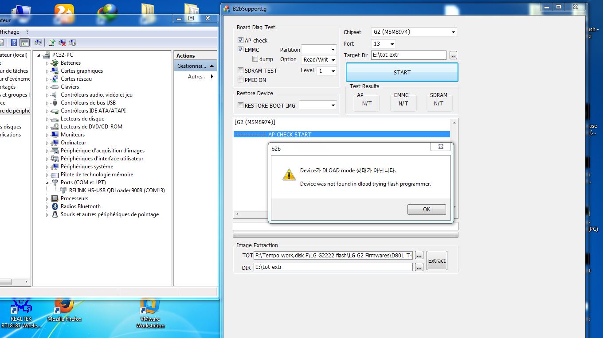This screenshot has width=603, height=338.
Task: Select the RELINK HS-USB QDLoader port icon
Action: pos(63,190)
